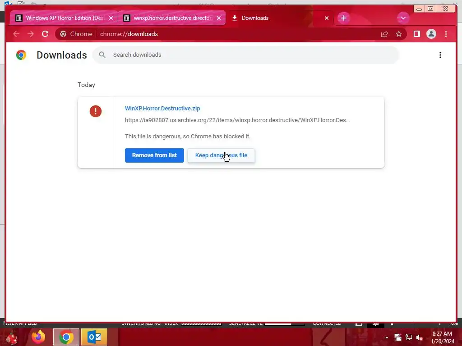Open the WinXP.Horror.Destructive.zip file link

tap(162, 108)
